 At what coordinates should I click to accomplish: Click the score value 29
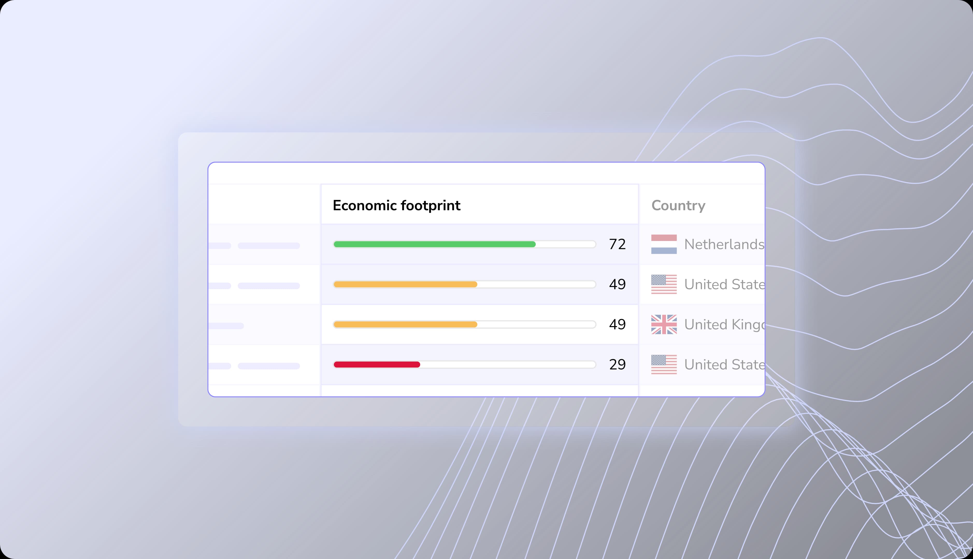coord(617,364)
